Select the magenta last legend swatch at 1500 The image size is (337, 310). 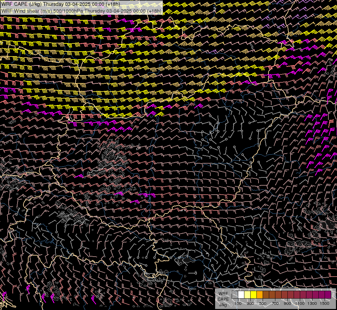[x=328, y=294]
